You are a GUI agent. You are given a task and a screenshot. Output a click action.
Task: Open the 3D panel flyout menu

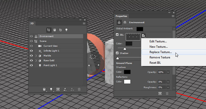84,23
